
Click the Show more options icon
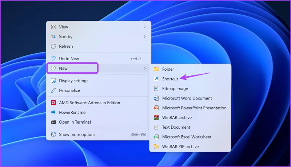(53, 135)
